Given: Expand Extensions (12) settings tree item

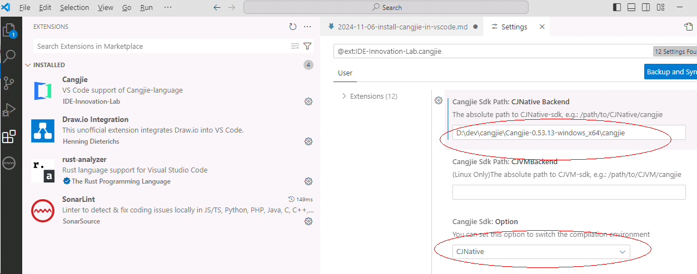Looking at the screenshot, I should [343, 96].
